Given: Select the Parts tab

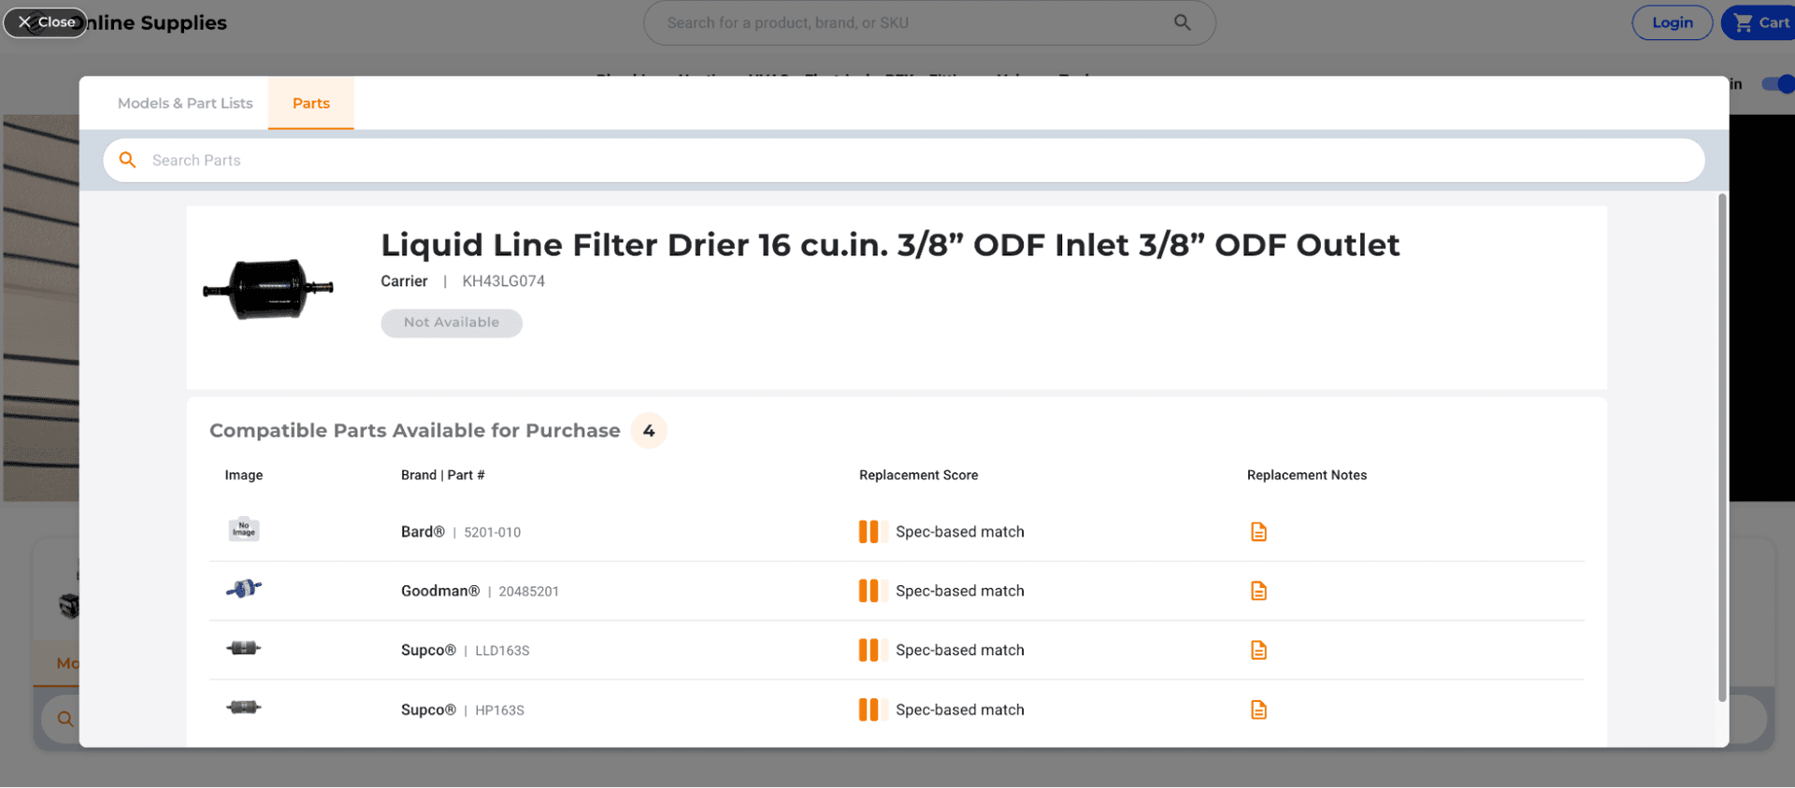Looking at the screenshot, I should click(311, 103).
